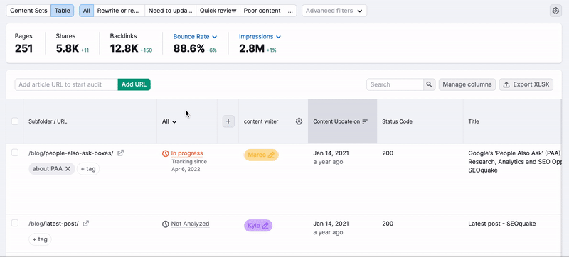
Task: Open settings gear in top right corner
Action: [555, 11]
